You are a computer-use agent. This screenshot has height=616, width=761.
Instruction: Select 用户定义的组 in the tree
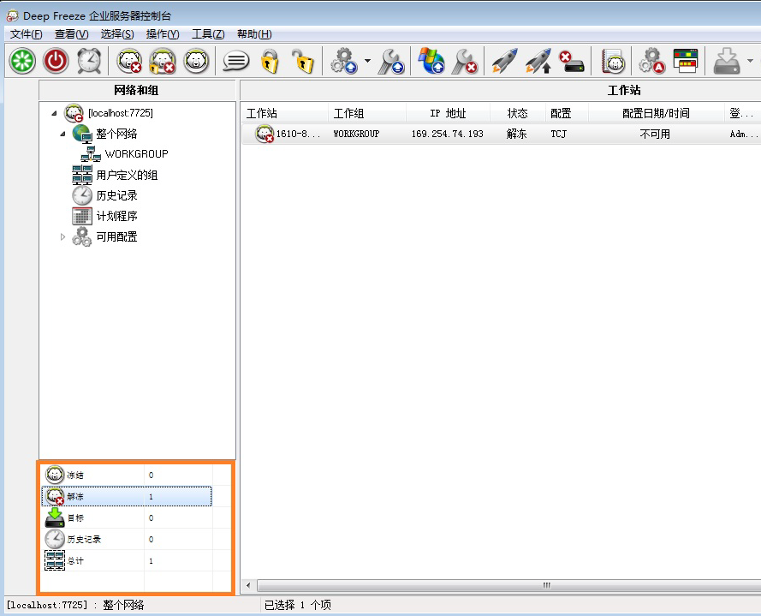(x=127, y=175)
